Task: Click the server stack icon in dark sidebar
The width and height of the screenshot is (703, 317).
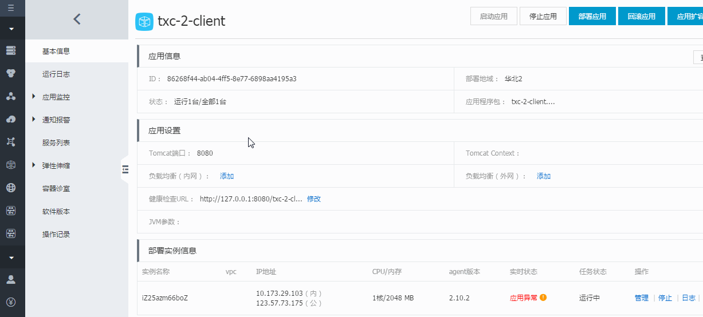Action: click(11, 51)
